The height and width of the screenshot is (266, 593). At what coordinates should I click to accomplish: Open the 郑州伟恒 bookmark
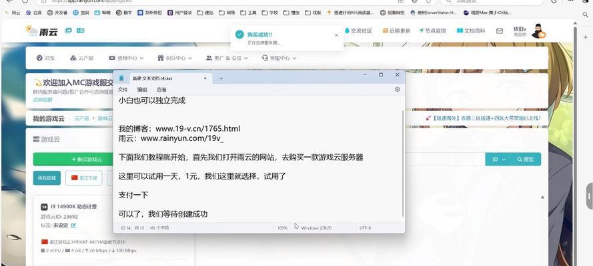[150, 13]
